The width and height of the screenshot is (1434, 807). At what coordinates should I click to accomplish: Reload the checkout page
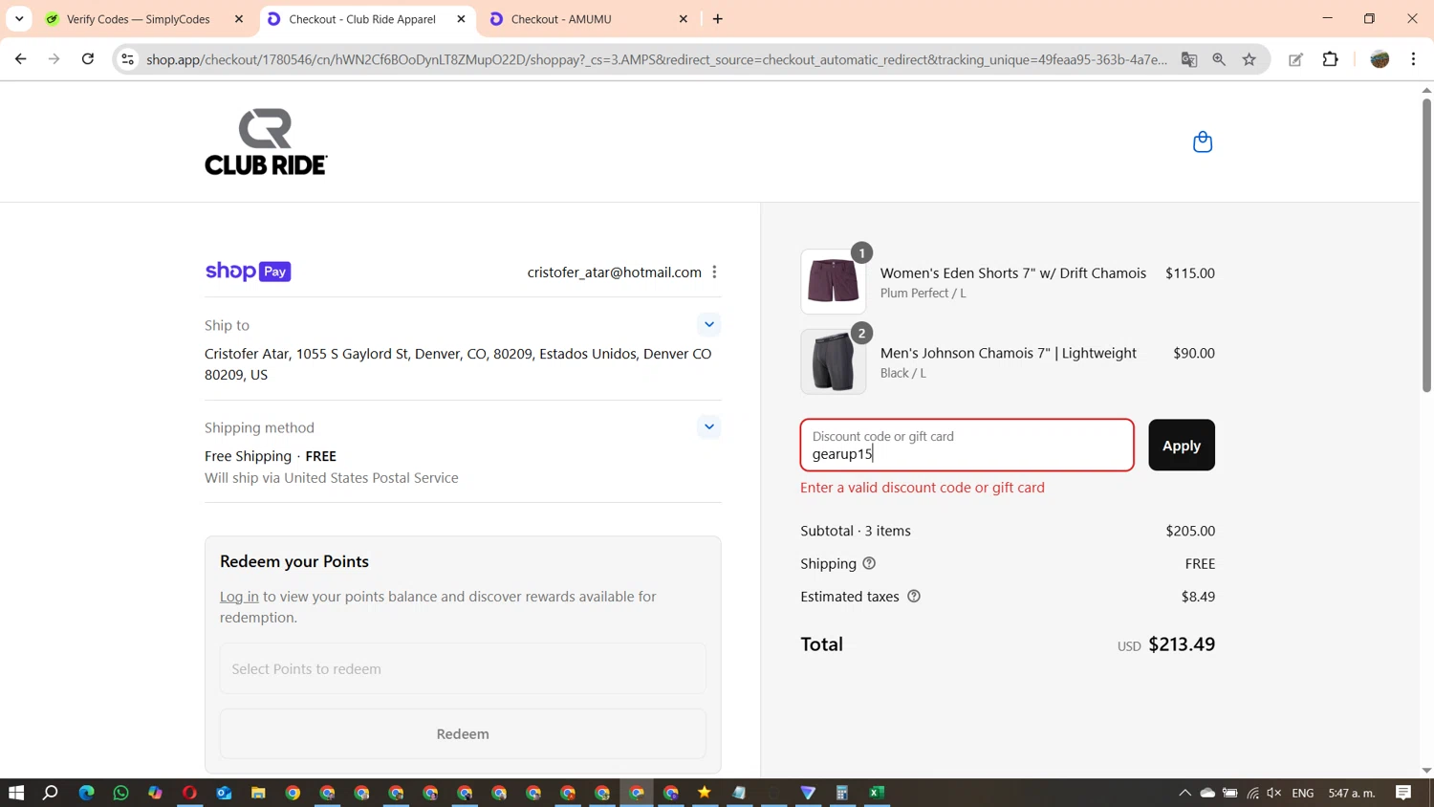(88, 59)
